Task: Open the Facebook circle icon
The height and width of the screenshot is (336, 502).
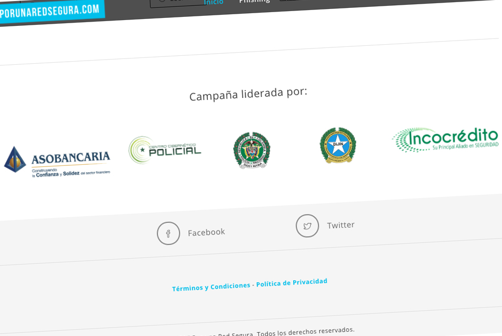Action: coord(168,233)
